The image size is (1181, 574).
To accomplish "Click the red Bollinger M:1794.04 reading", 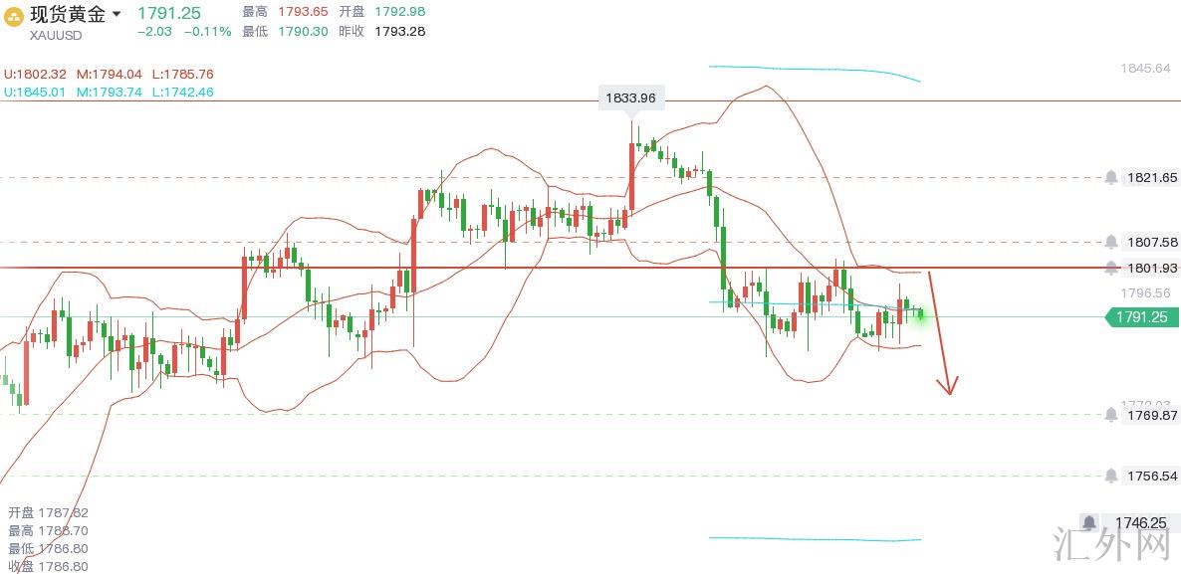I will pyautogui.click(x=110, y=75).
